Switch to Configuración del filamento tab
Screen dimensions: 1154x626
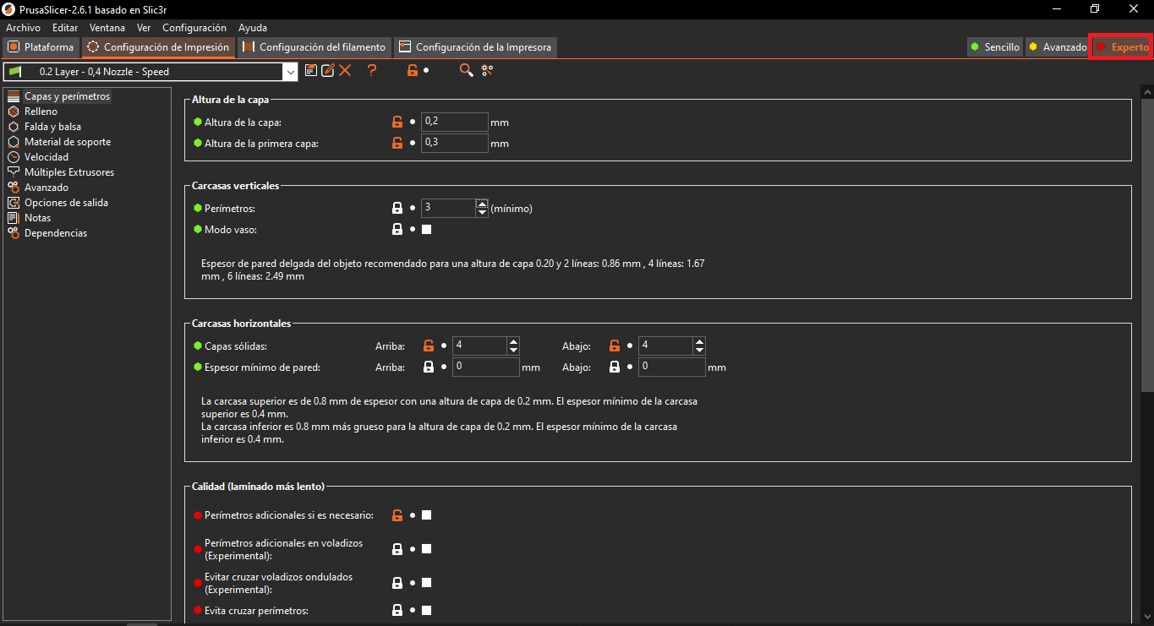[x=314, y=47]
